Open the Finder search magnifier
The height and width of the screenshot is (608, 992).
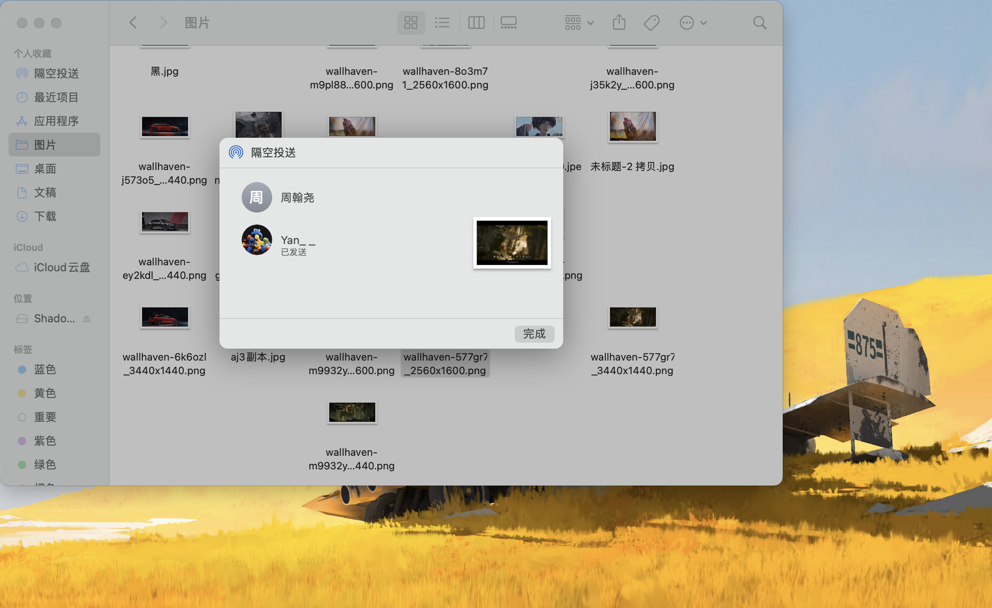759,23
